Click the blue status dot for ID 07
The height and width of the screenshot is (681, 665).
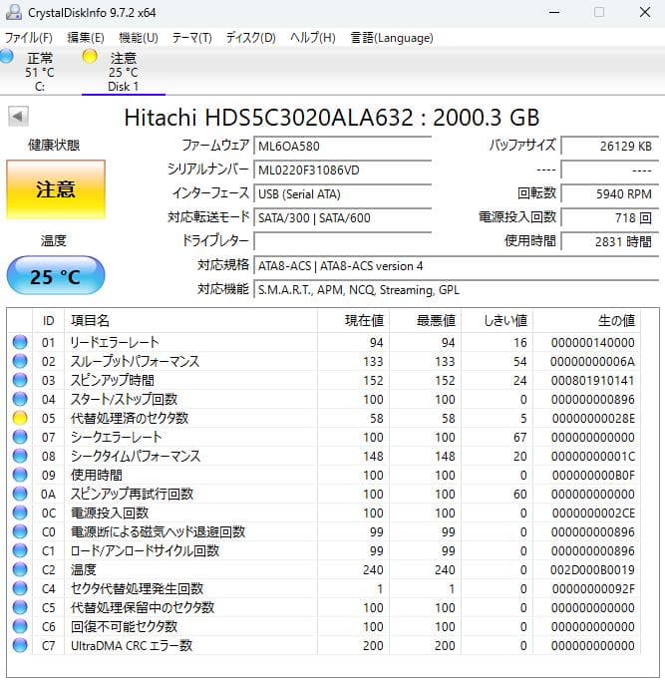[x=20, y=437]
